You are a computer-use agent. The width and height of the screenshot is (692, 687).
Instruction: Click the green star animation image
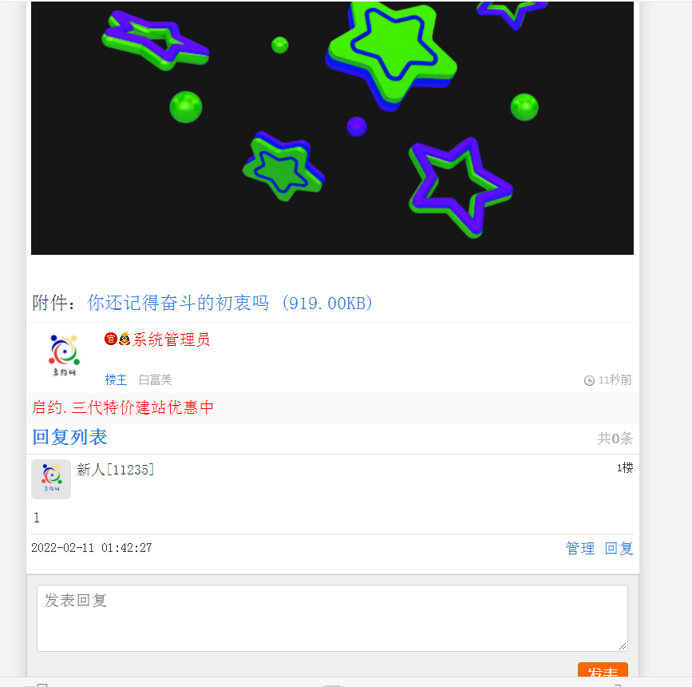(x=332, y=126)
